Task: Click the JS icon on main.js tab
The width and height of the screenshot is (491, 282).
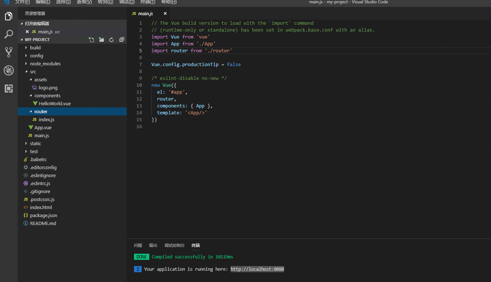Action: [134, 13]
